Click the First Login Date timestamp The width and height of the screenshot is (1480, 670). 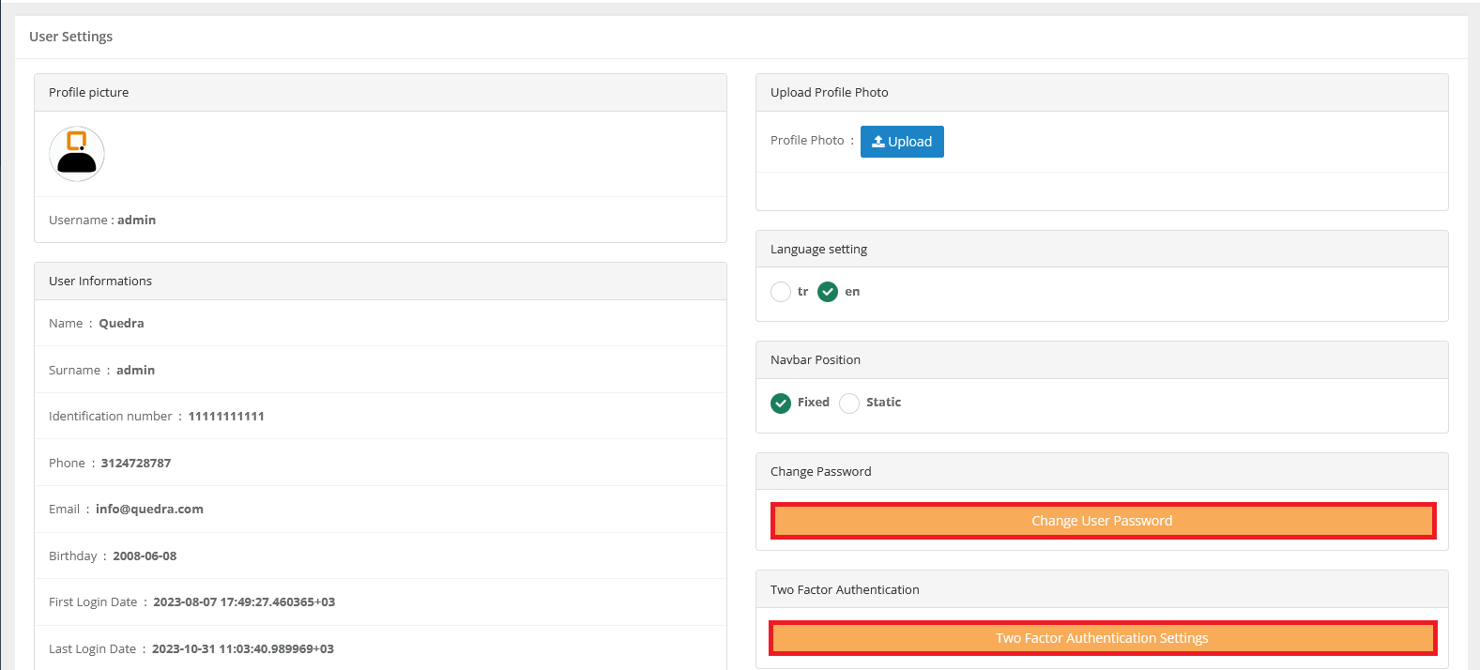pyautogui.click(x=244, y=602)
